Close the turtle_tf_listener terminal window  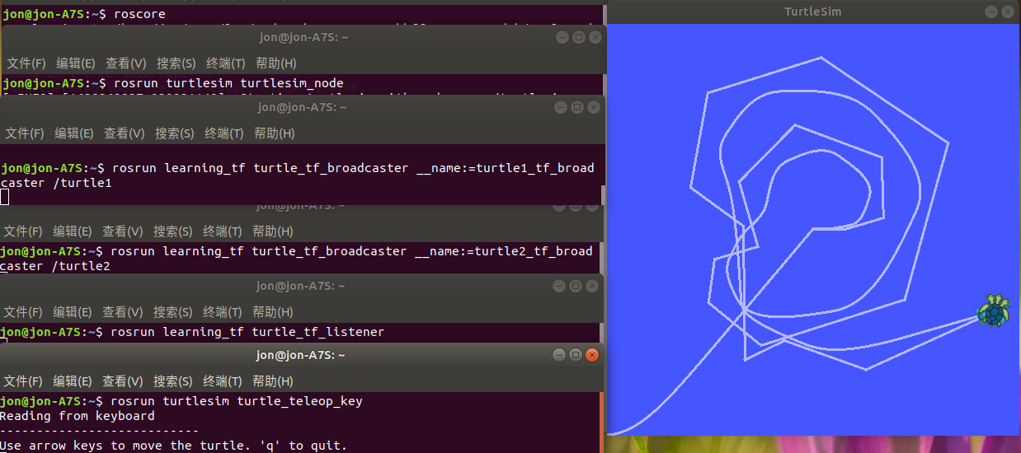click(591, 286)
